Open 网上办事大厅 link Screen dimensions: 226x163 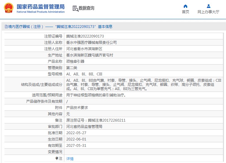click(x=208, y=12)
